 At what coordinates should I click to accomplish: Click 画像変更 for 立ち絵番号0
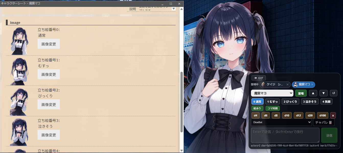49,44
